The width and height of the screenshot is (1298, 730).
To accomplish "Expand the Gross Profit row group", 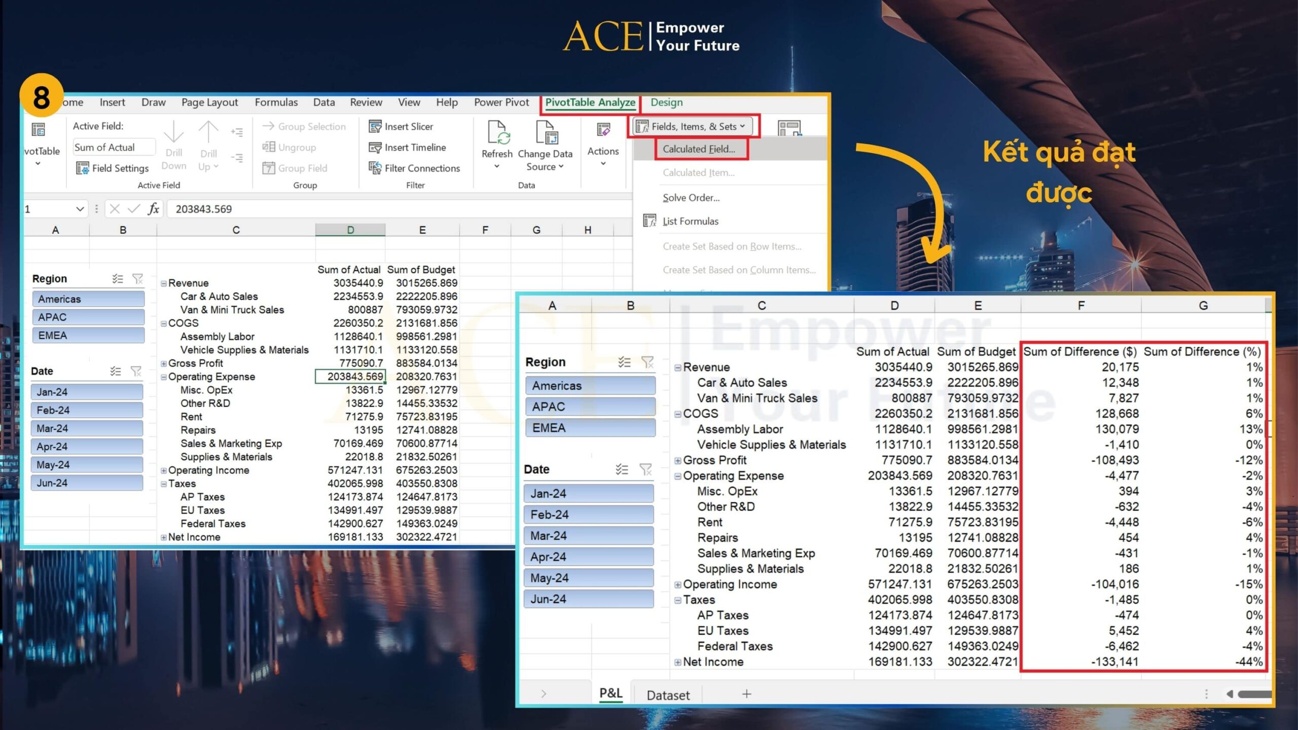I will 163,363.
